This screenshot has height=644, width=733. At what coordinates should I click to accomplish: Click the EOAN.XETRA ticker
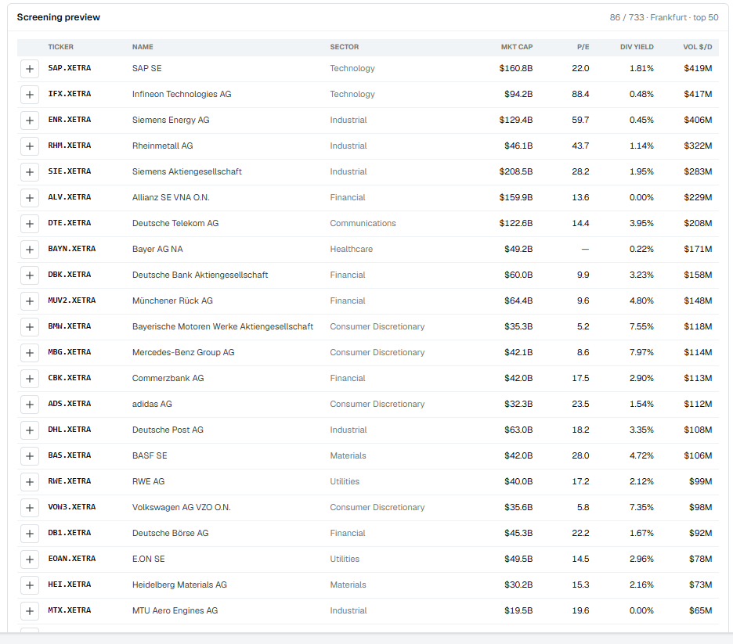click(x=72, y=559)
